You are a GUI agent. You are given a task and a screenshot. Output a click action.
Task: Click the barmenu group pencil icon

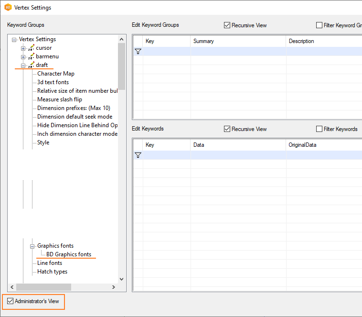[32, 56]
